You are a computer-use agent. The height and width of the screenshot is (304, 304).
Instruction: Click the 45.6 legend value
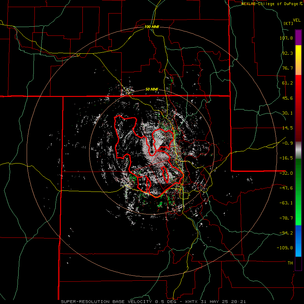click(x=287, y=98)
